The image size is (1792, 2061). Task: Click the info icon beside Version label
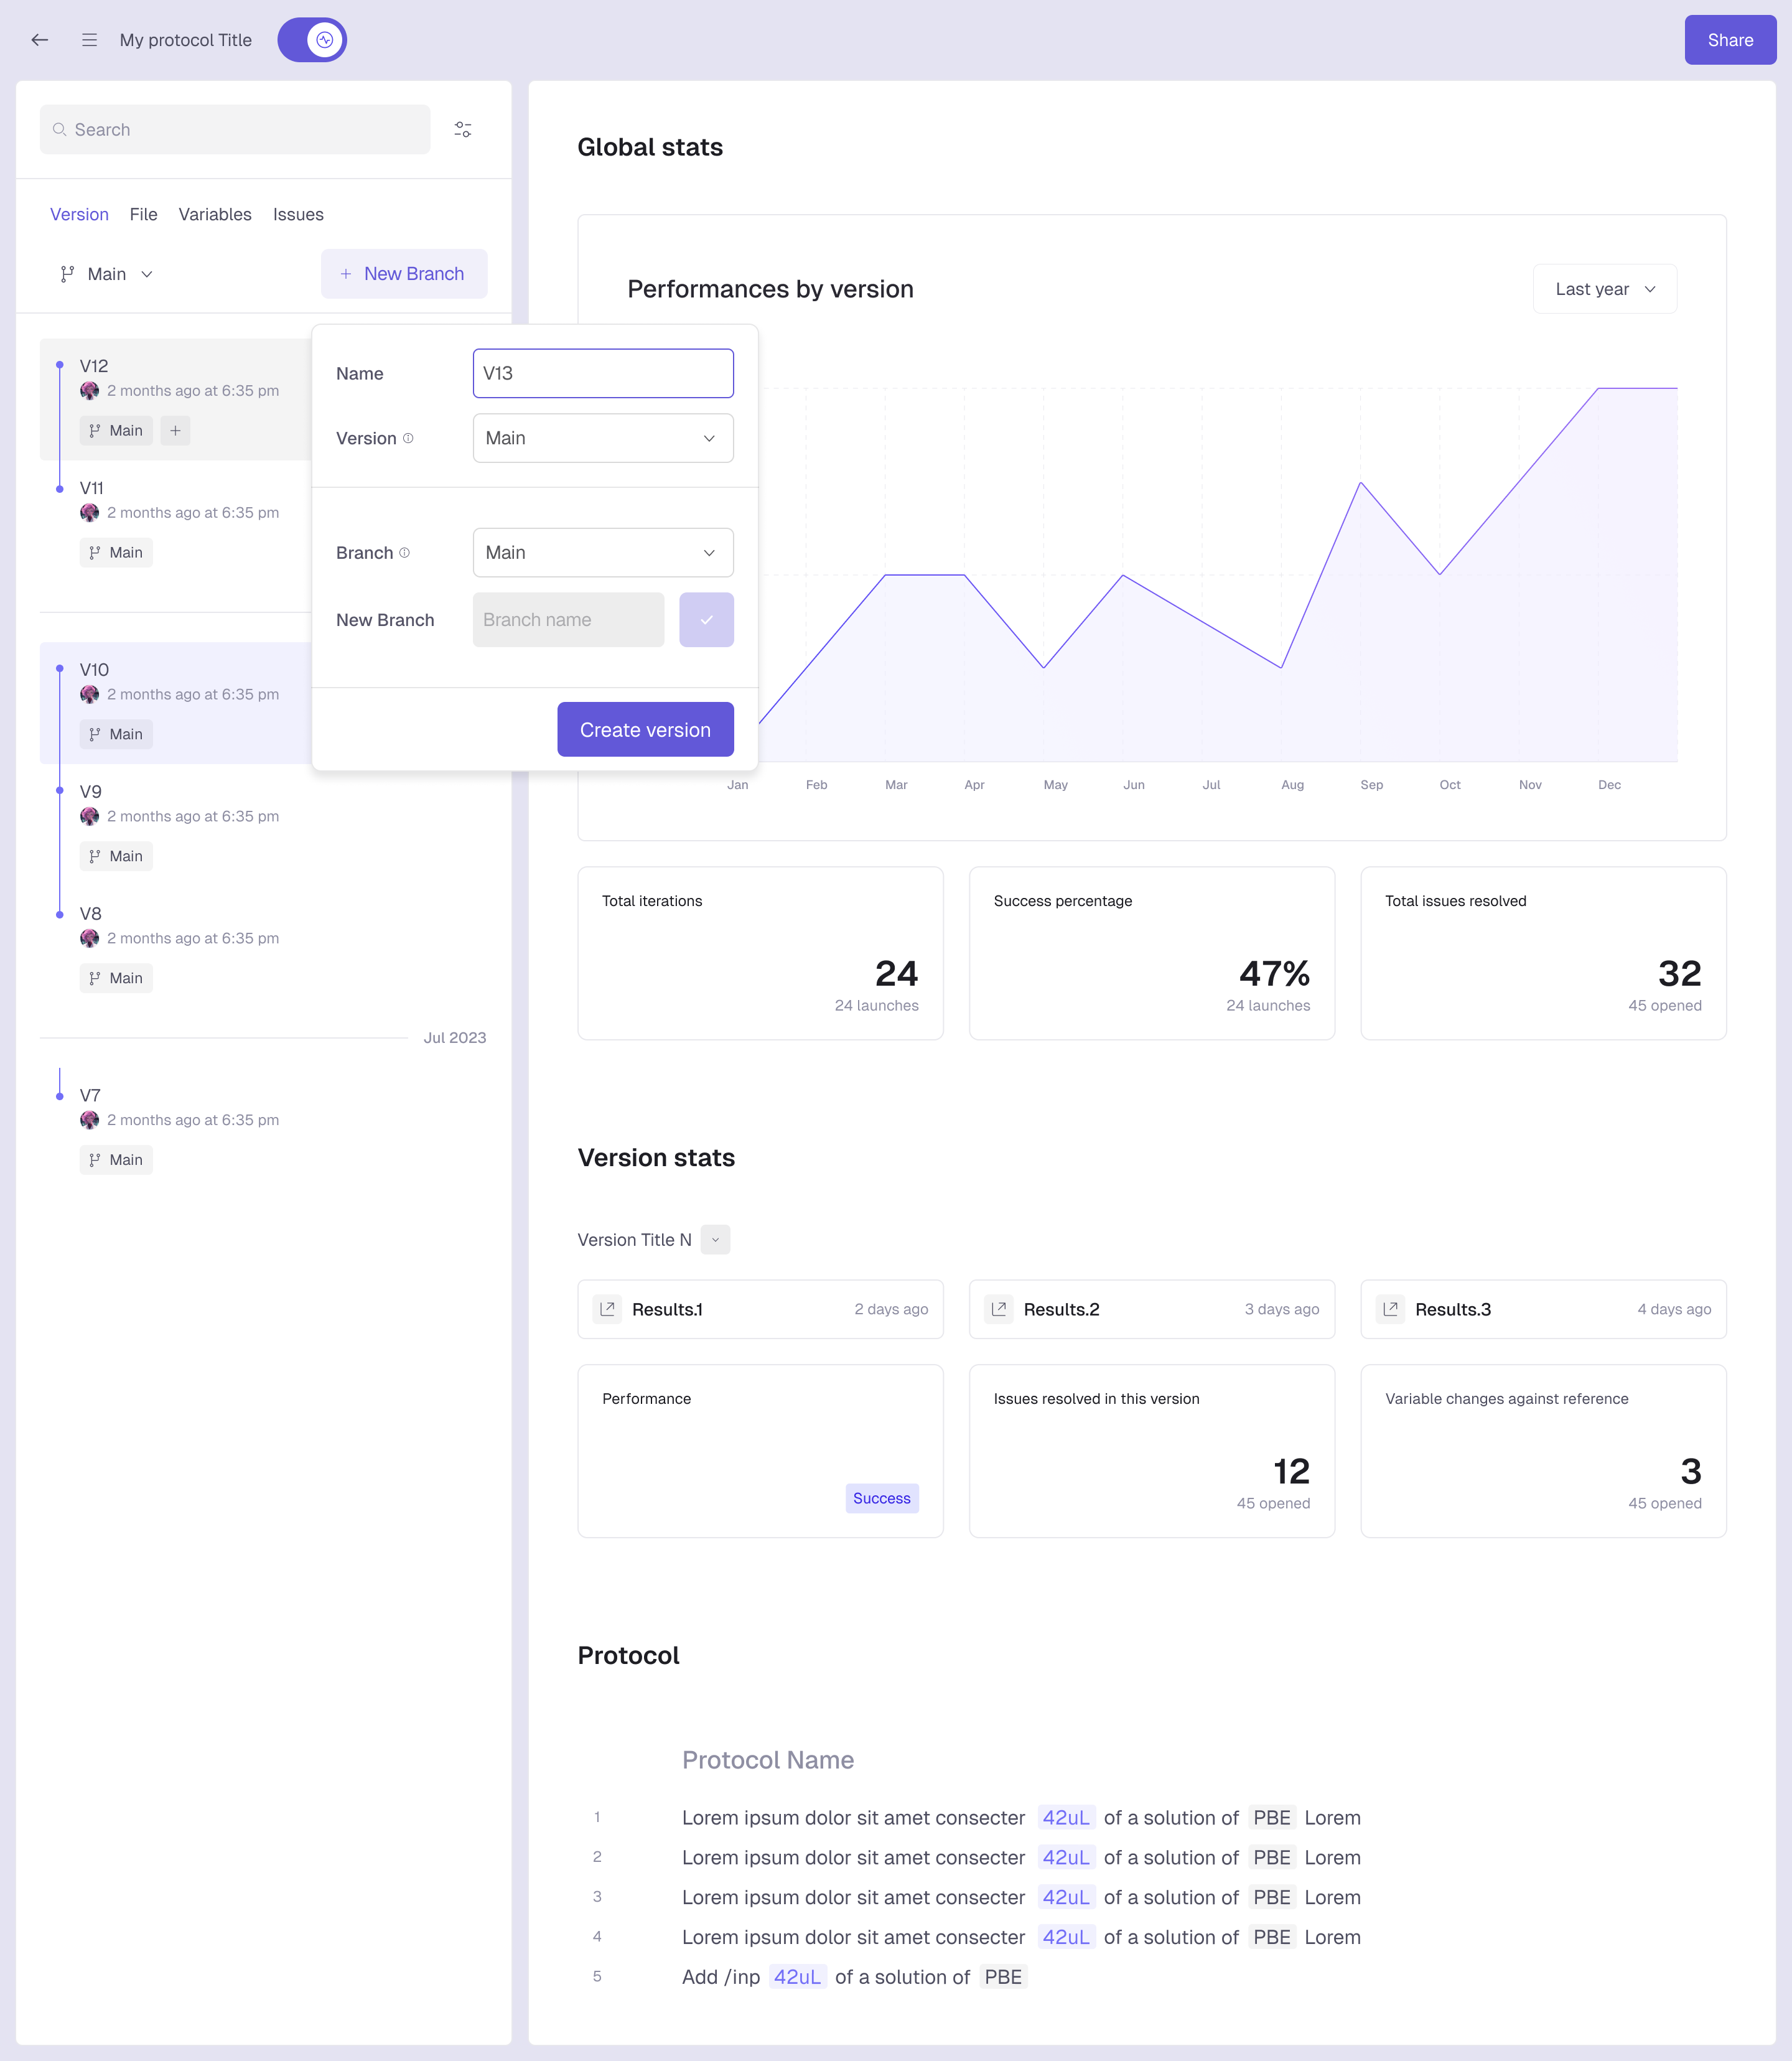408,438
